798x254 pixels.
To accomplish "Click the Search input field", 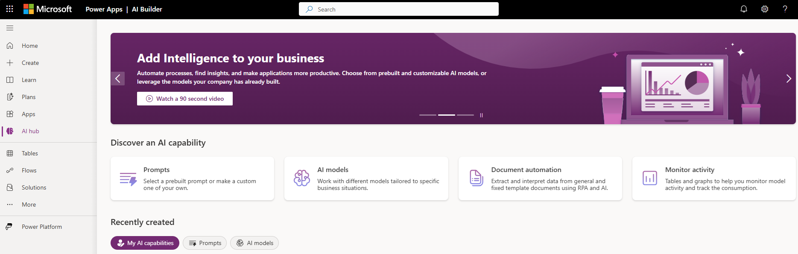I will (399, 9).
